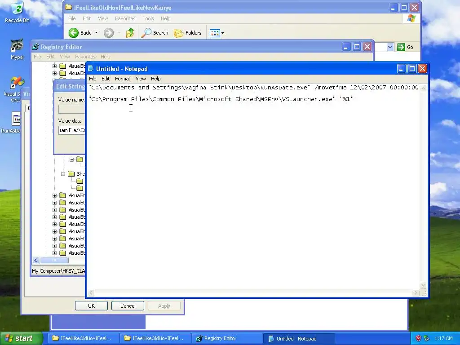Click OK in the properties dialog
Viewport: 460px width, 345px height.
tap(91, 305)
